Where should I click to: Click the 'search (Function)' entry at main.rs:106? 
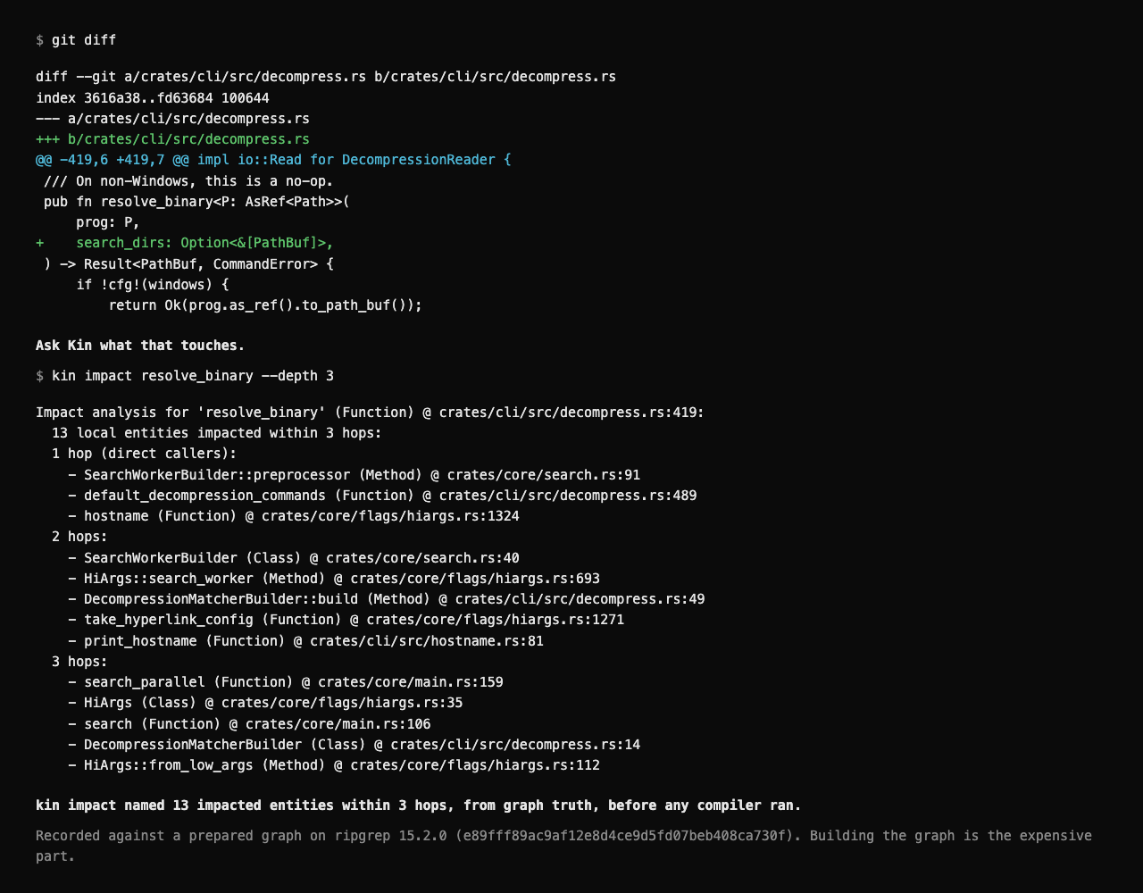click(x=249, y=724)
